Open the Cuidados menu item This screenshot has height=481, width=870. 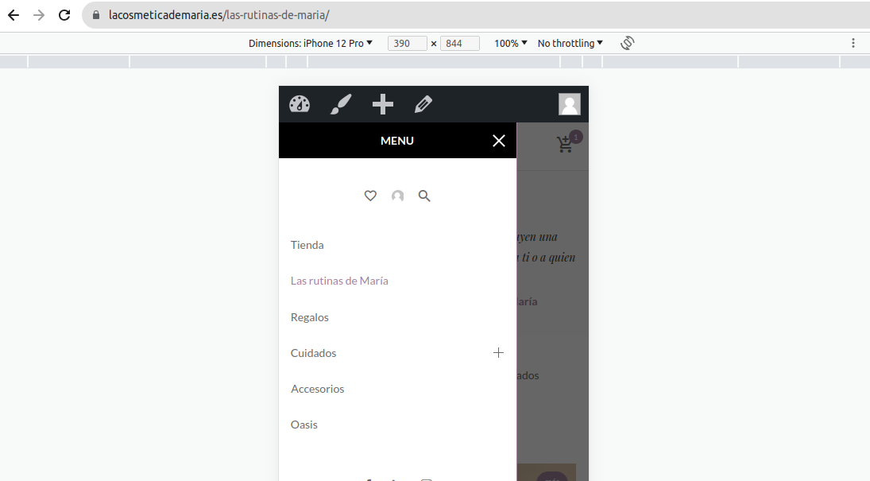[313, 353]
